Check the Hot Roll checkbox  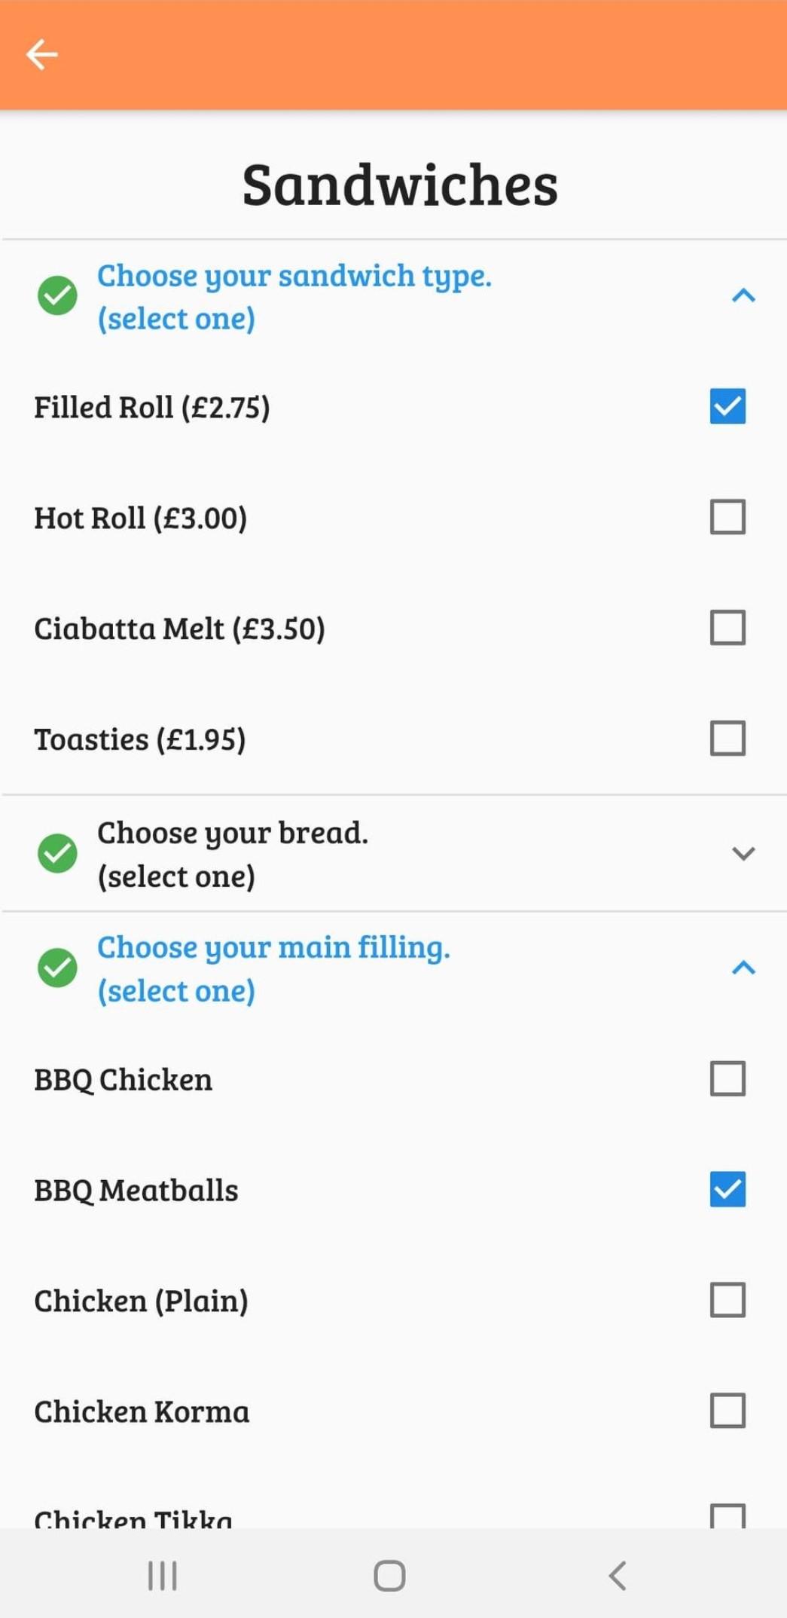[x=728, y=517]
